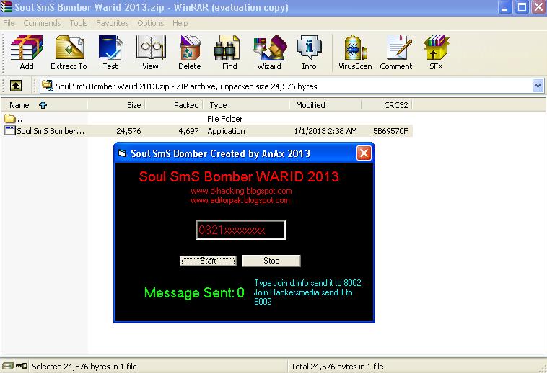Viewport: 547px width, 373px height.
Task: Click the 'Join Hackersmedia send it to' text
Action: 303,292
